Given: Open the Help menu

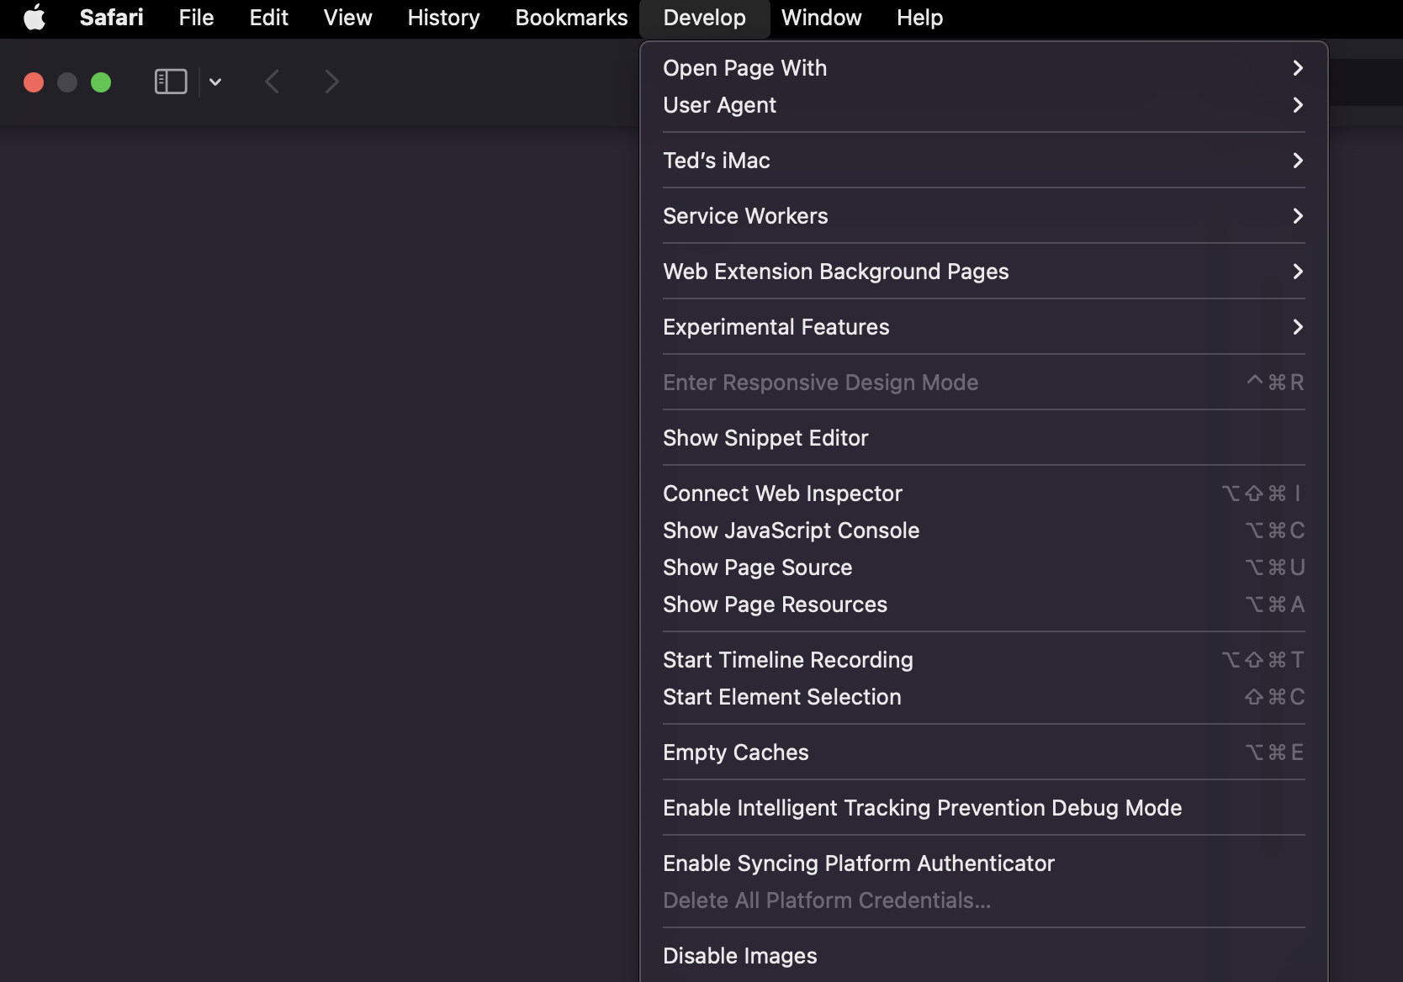Looking at the screenshot, I should coord(919,18).
